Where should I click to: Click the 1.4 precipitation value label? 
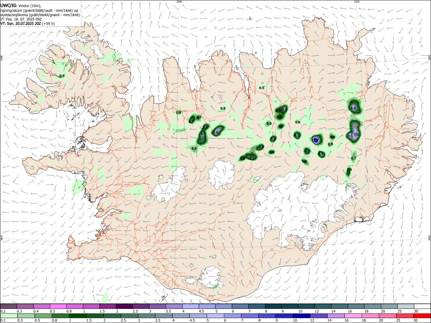click(x=304, y=161)
